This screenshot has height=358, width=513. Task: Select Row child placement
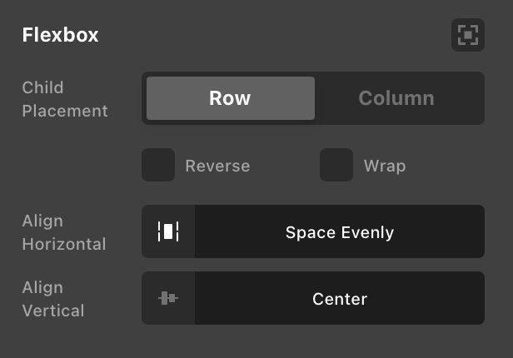(231, 98)
